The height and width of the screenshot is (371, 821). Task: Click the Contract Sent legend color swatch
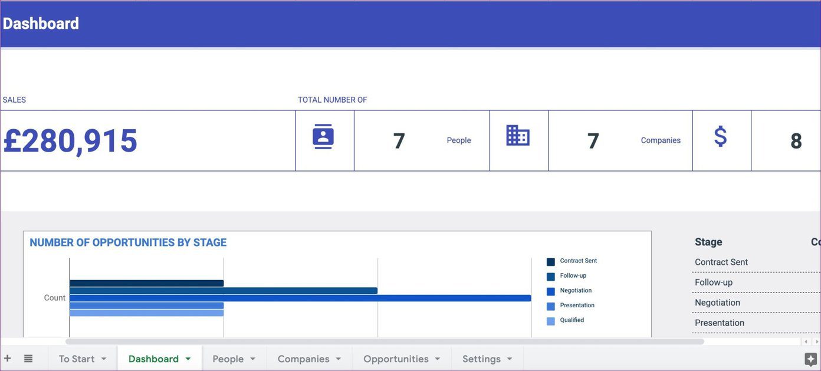[551, 261]
